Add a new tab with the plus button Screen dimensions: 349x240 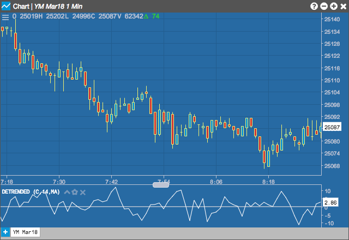tap(5, 232)
